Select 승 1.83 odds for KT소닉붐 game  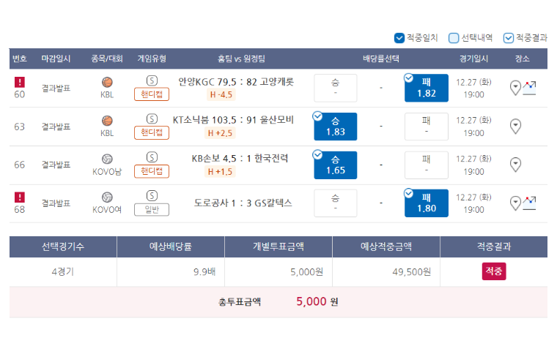(x=336, y=127)
